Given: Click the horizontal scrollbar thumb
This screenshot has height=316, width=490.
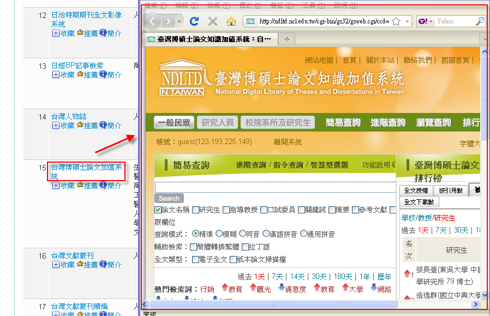Looking at the screenshot, I should coord(273,304).
